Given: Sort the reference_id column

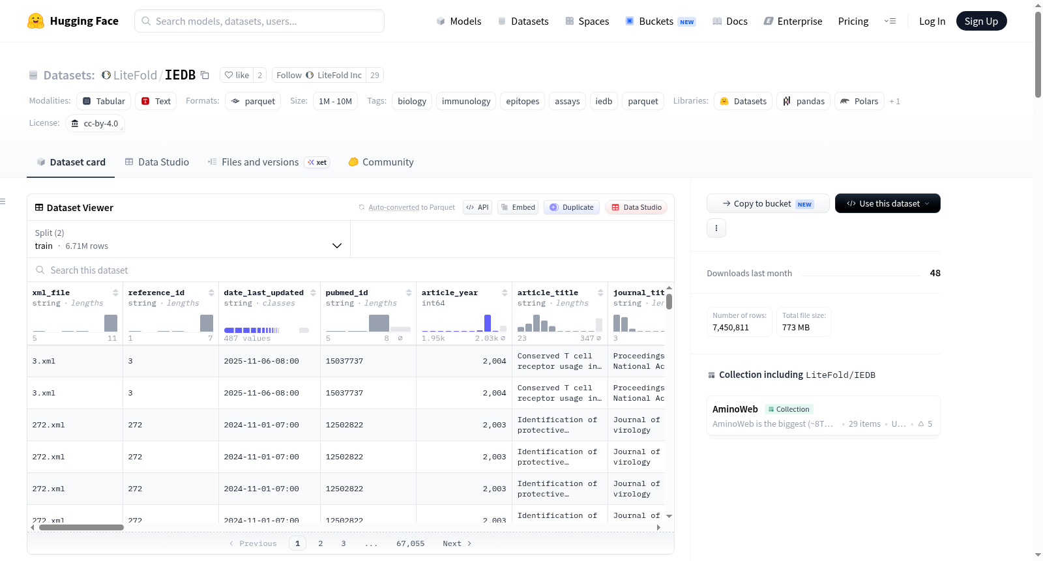Looking at the screenshot, I should coord(211,293).
